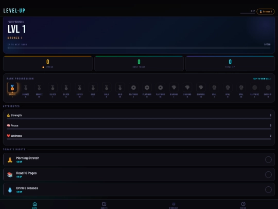Select the Gold III rank medal
Viewport: 278px width, 209px height.
(120, 87)
